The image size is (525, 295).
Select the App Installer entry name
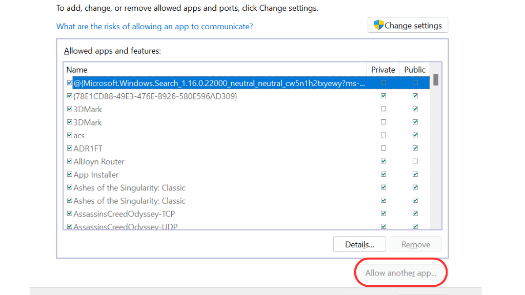(96, 175)
